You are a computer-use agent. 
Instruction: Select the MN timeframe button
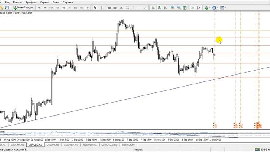(87, 8)
